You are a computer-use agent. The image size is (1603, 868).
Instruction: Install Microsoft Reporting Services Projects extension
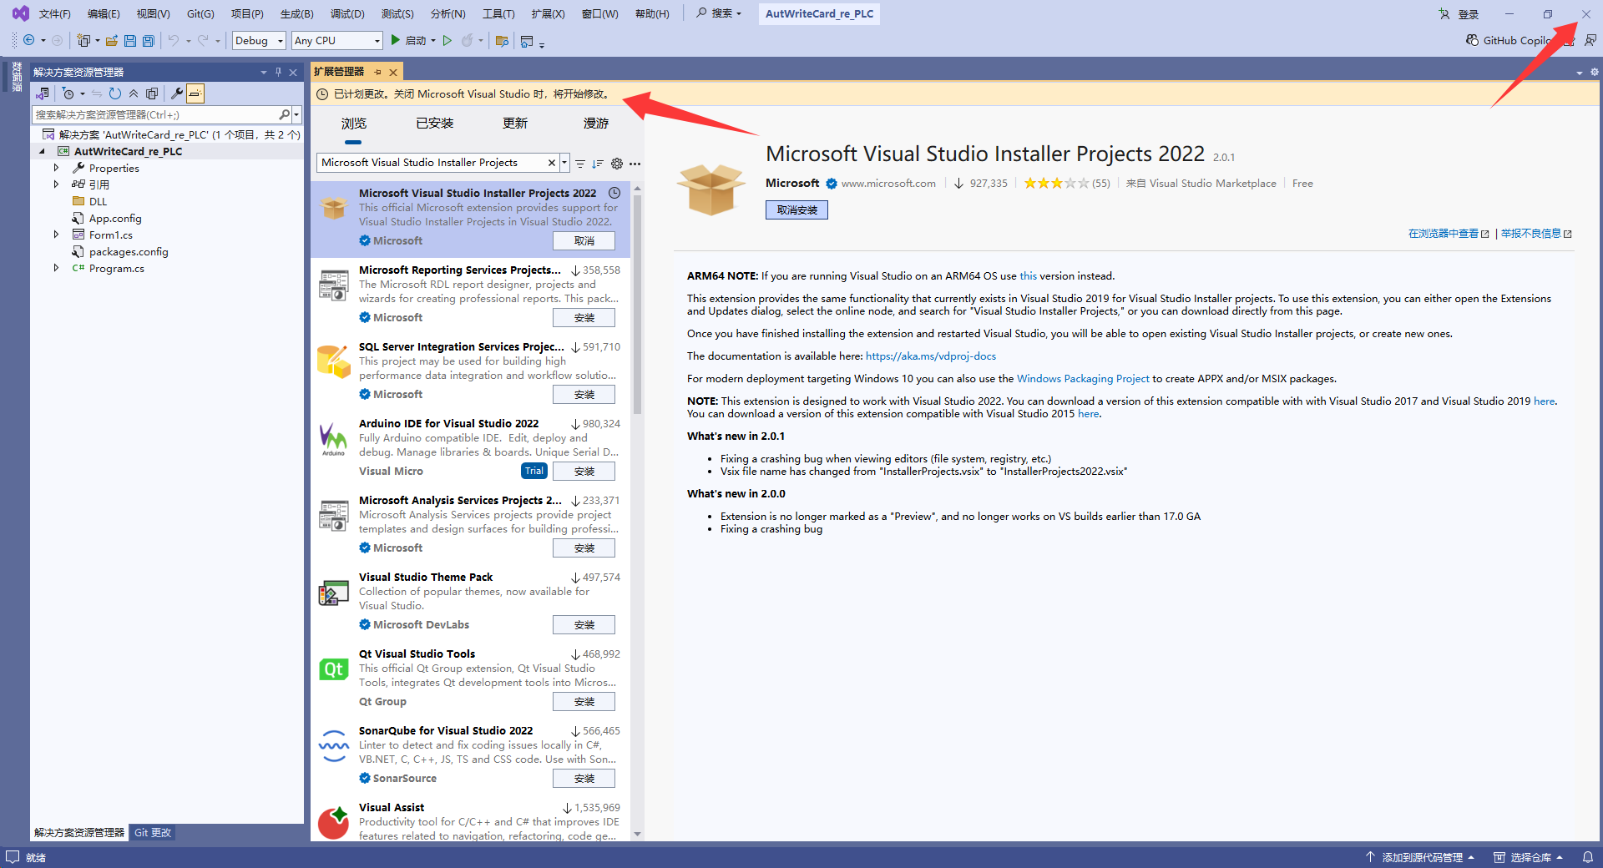point(584,318)
